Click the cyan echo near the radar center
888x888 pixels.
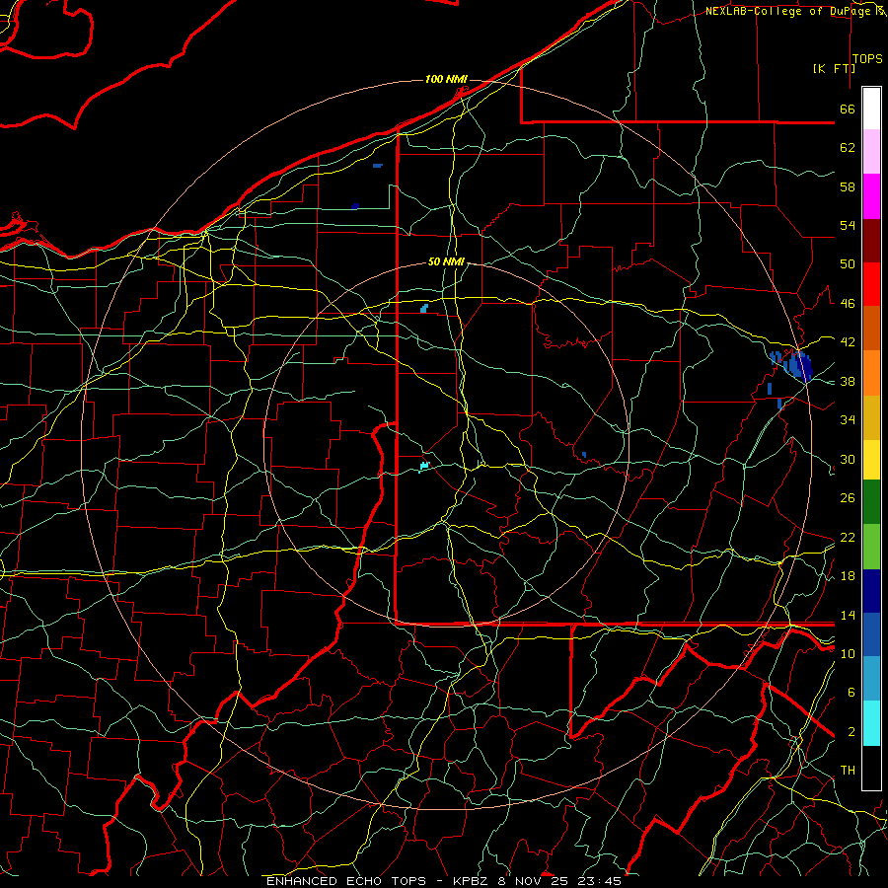point(424,466)
